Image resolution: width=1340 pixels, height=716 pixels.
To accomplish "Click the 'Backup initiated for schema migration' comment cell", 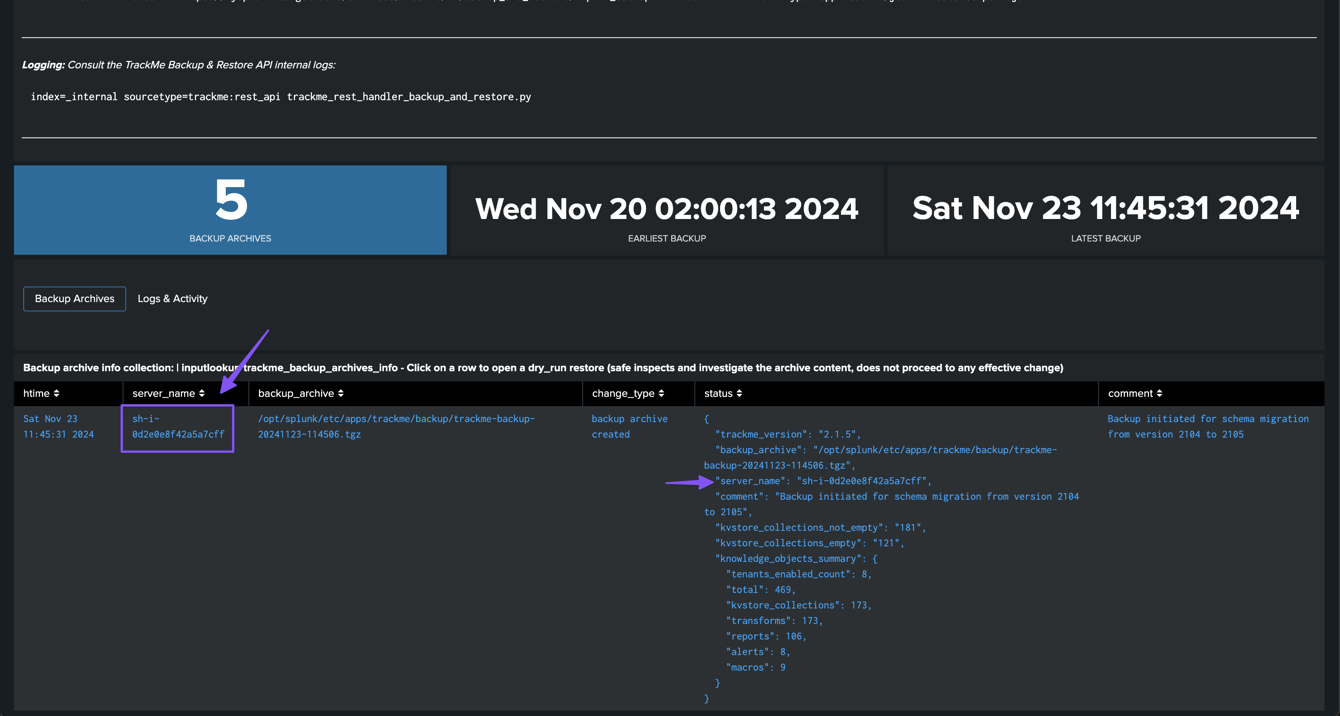I will (1208, 426).
